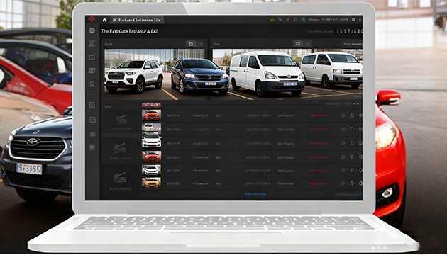Click the red status link in orange car row

319,183
